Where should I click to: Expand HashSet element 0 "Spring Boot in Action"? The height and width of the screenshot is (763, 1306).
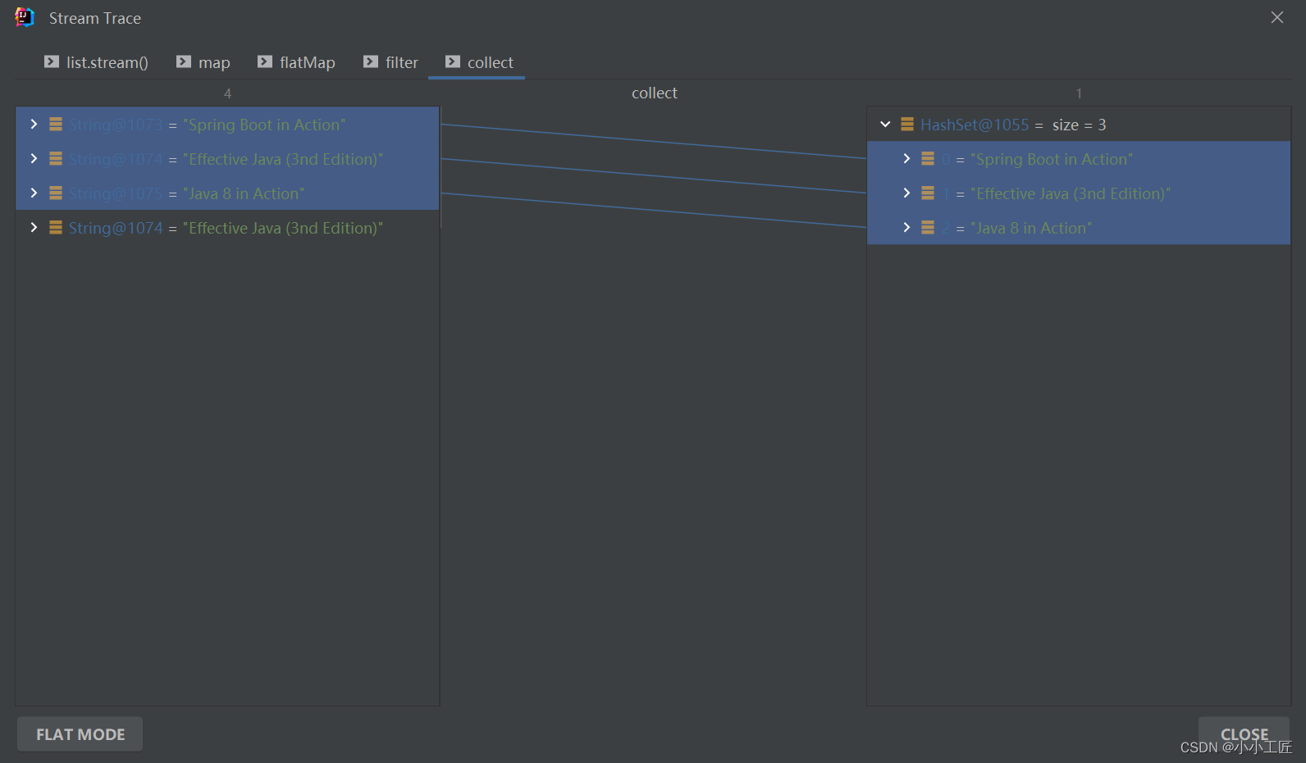906,158
